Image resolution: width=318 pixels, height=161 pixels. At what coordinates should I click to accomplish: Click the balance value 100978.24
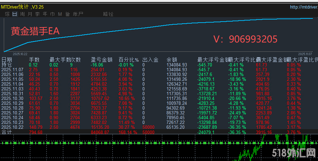click(x=177, y=103)
